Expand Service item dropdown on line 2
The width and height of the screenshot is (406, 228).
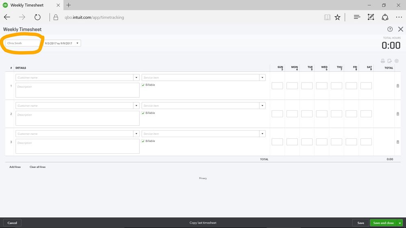(262, 106)
